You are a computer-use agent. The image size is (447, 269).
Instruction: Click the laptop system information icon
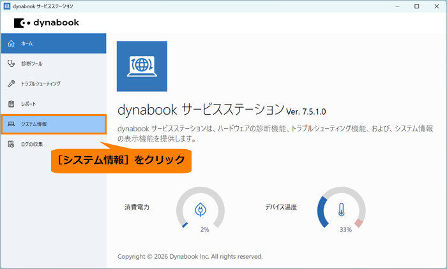(x=11, y=124)
